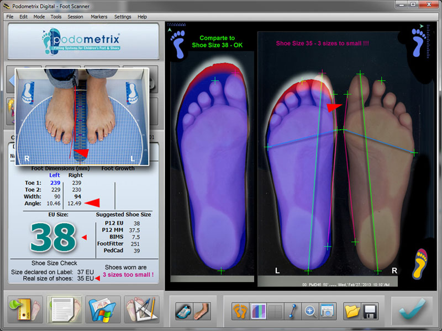Viewport: 442px width, 331px height.
Task: Open file with the yellow folder icon
Action: point(352,311)
